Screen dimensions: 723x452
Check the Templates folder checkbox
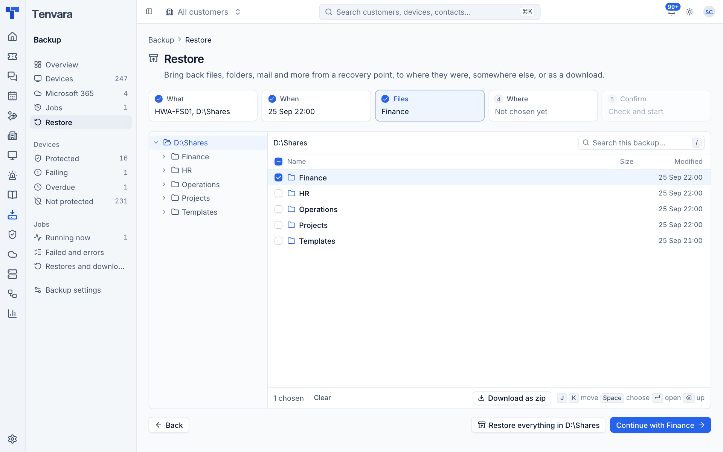click(278, 241)
